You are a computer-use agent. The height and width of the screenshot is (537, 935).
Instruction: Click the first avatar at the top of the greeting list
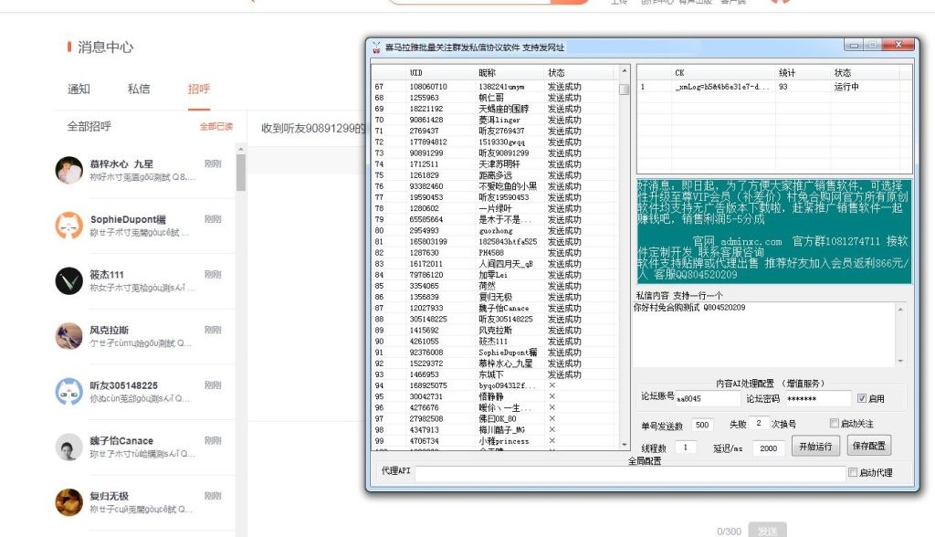click(x=69, y=170)
